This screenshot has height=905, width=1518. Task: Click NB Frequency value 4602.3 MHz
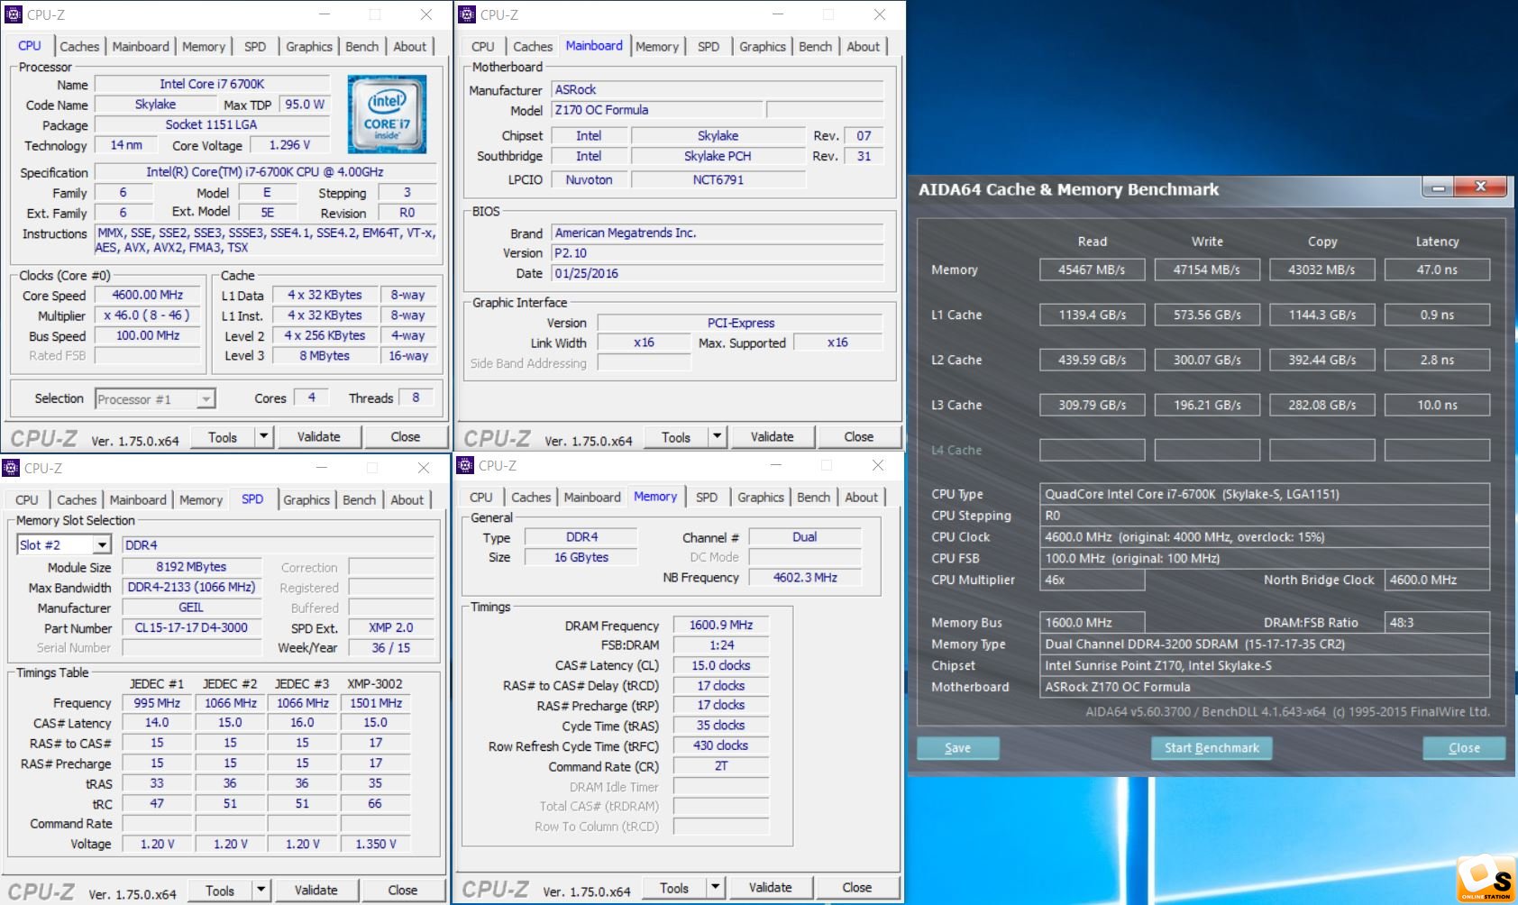point(805,577)
